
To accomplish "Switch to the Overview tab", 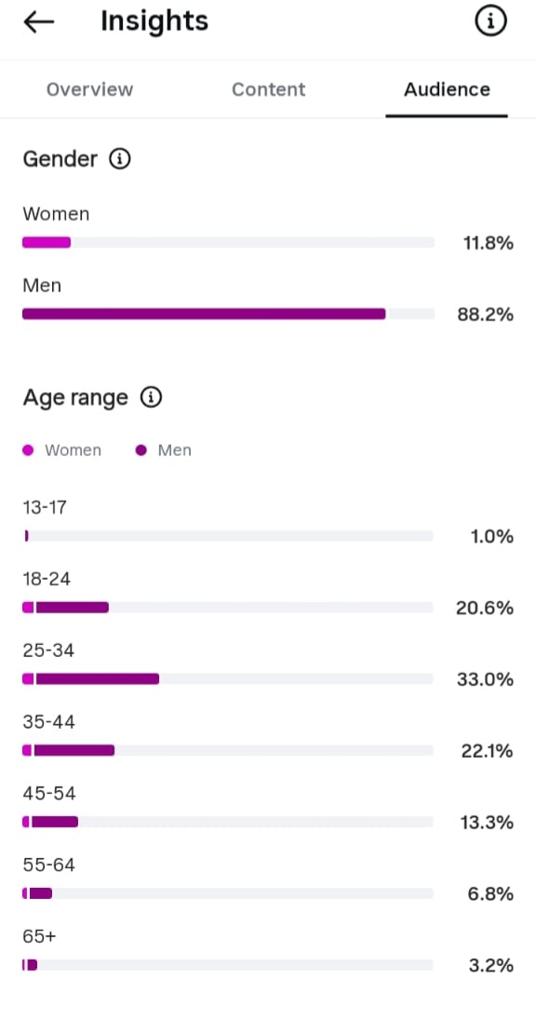I will (89, 89).
